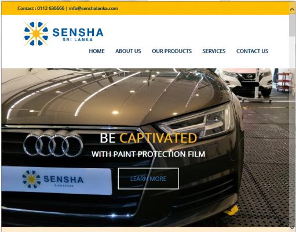Open the HOME menu item
The height and width of the screenshot is (232, 296).
pyautogui.click(x=97, y=51)
